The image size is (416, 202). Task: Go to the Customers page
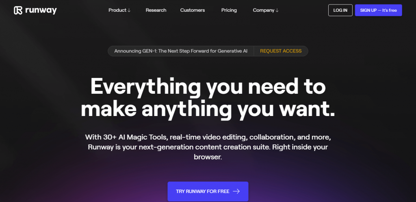193,10
